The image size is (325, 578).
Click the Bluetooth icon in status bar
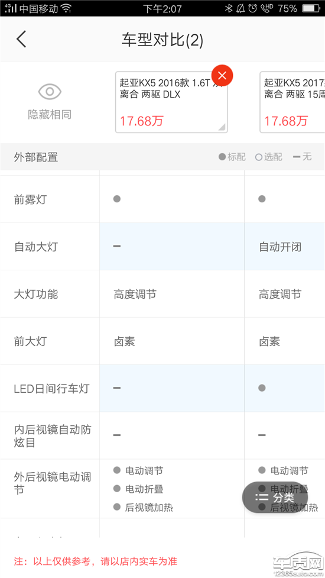pos(229,8)
